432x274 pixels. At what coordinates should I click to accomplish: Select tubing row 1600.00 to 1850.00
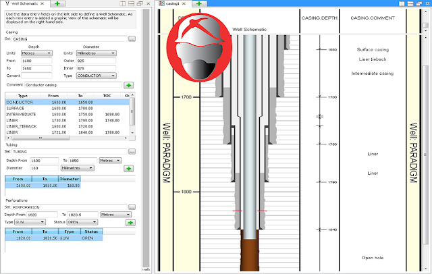[43, 186]
